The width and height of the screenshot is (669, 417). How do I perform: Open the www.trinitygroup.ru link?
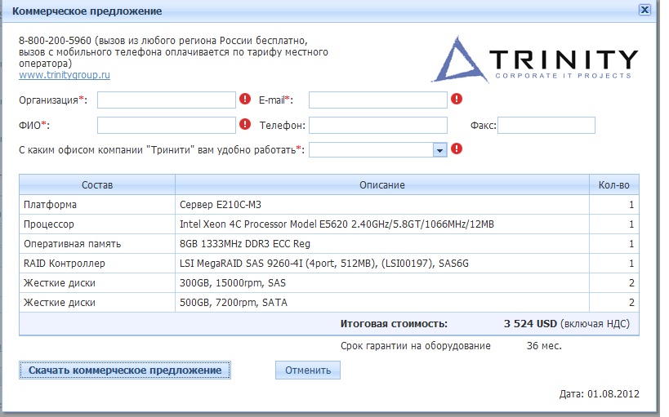pyautogui.click(x=65, y=74)
